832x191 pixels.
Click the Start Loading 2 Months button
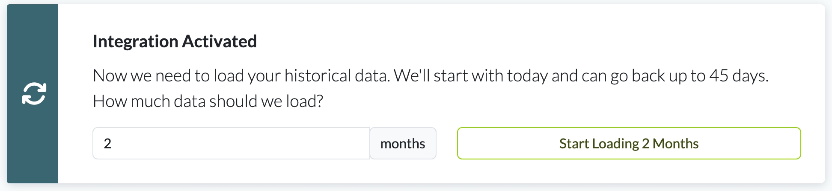(x=629, y=143)
